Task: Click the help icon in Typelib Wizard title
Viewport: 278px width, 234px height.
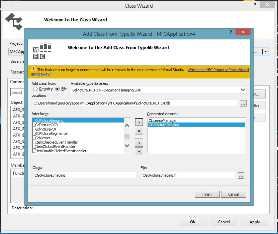Action: 230,32
